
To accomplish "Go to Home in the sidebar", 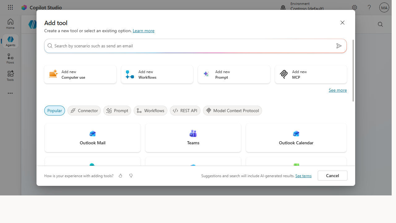I will pos(10,24).
